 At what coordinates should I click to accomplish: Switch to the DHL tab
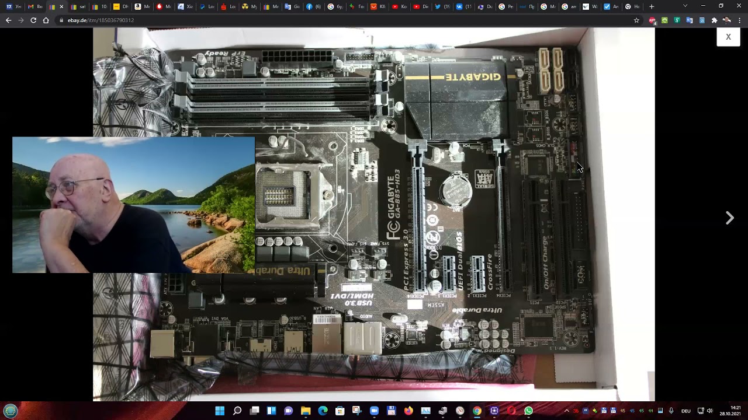coord(120,6)
